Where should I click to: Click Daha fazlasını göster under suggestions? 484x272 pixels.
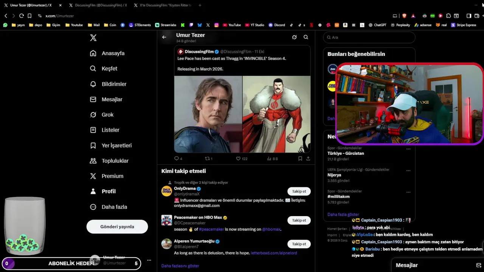point(180,266)
